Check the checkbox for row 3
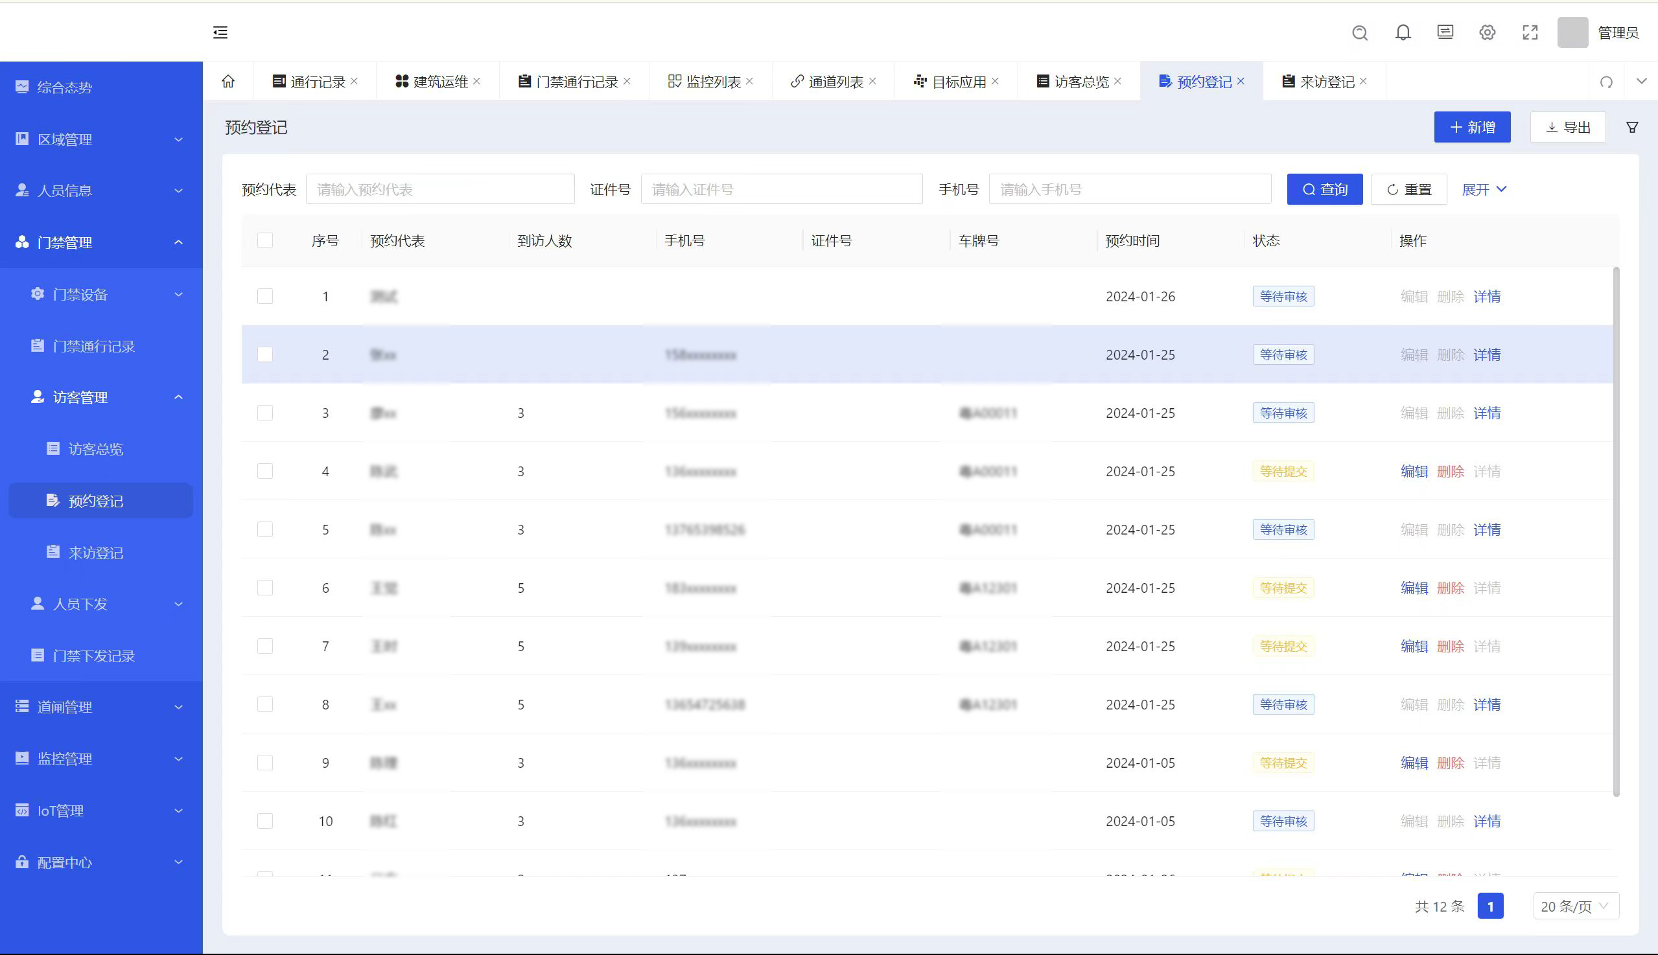 coord(265,413)
